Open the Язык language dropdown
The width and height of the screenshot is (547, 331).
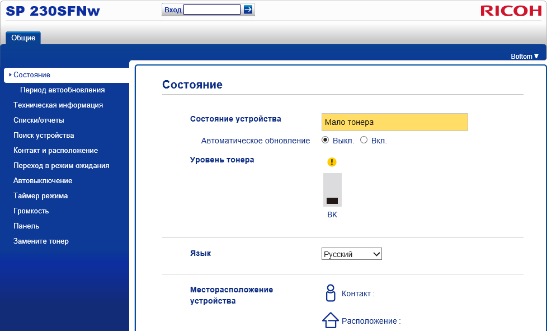[x=352, y=254]
